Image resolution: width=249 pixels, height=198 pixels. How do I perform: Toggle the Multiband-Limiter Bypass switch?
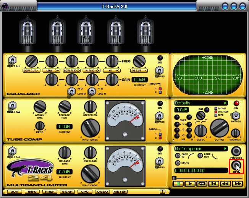click(x=160, y=161)
